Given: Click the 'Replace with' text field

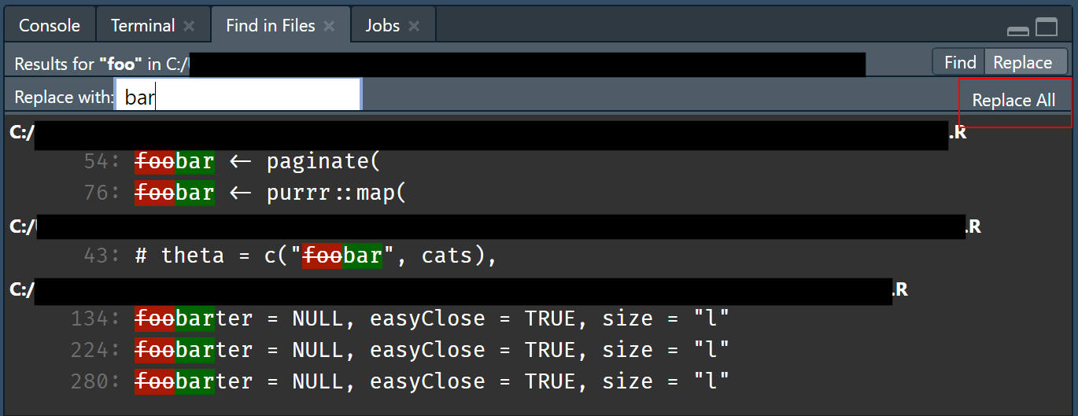Looking at the screenshot, I should click(x=238, y=98).
